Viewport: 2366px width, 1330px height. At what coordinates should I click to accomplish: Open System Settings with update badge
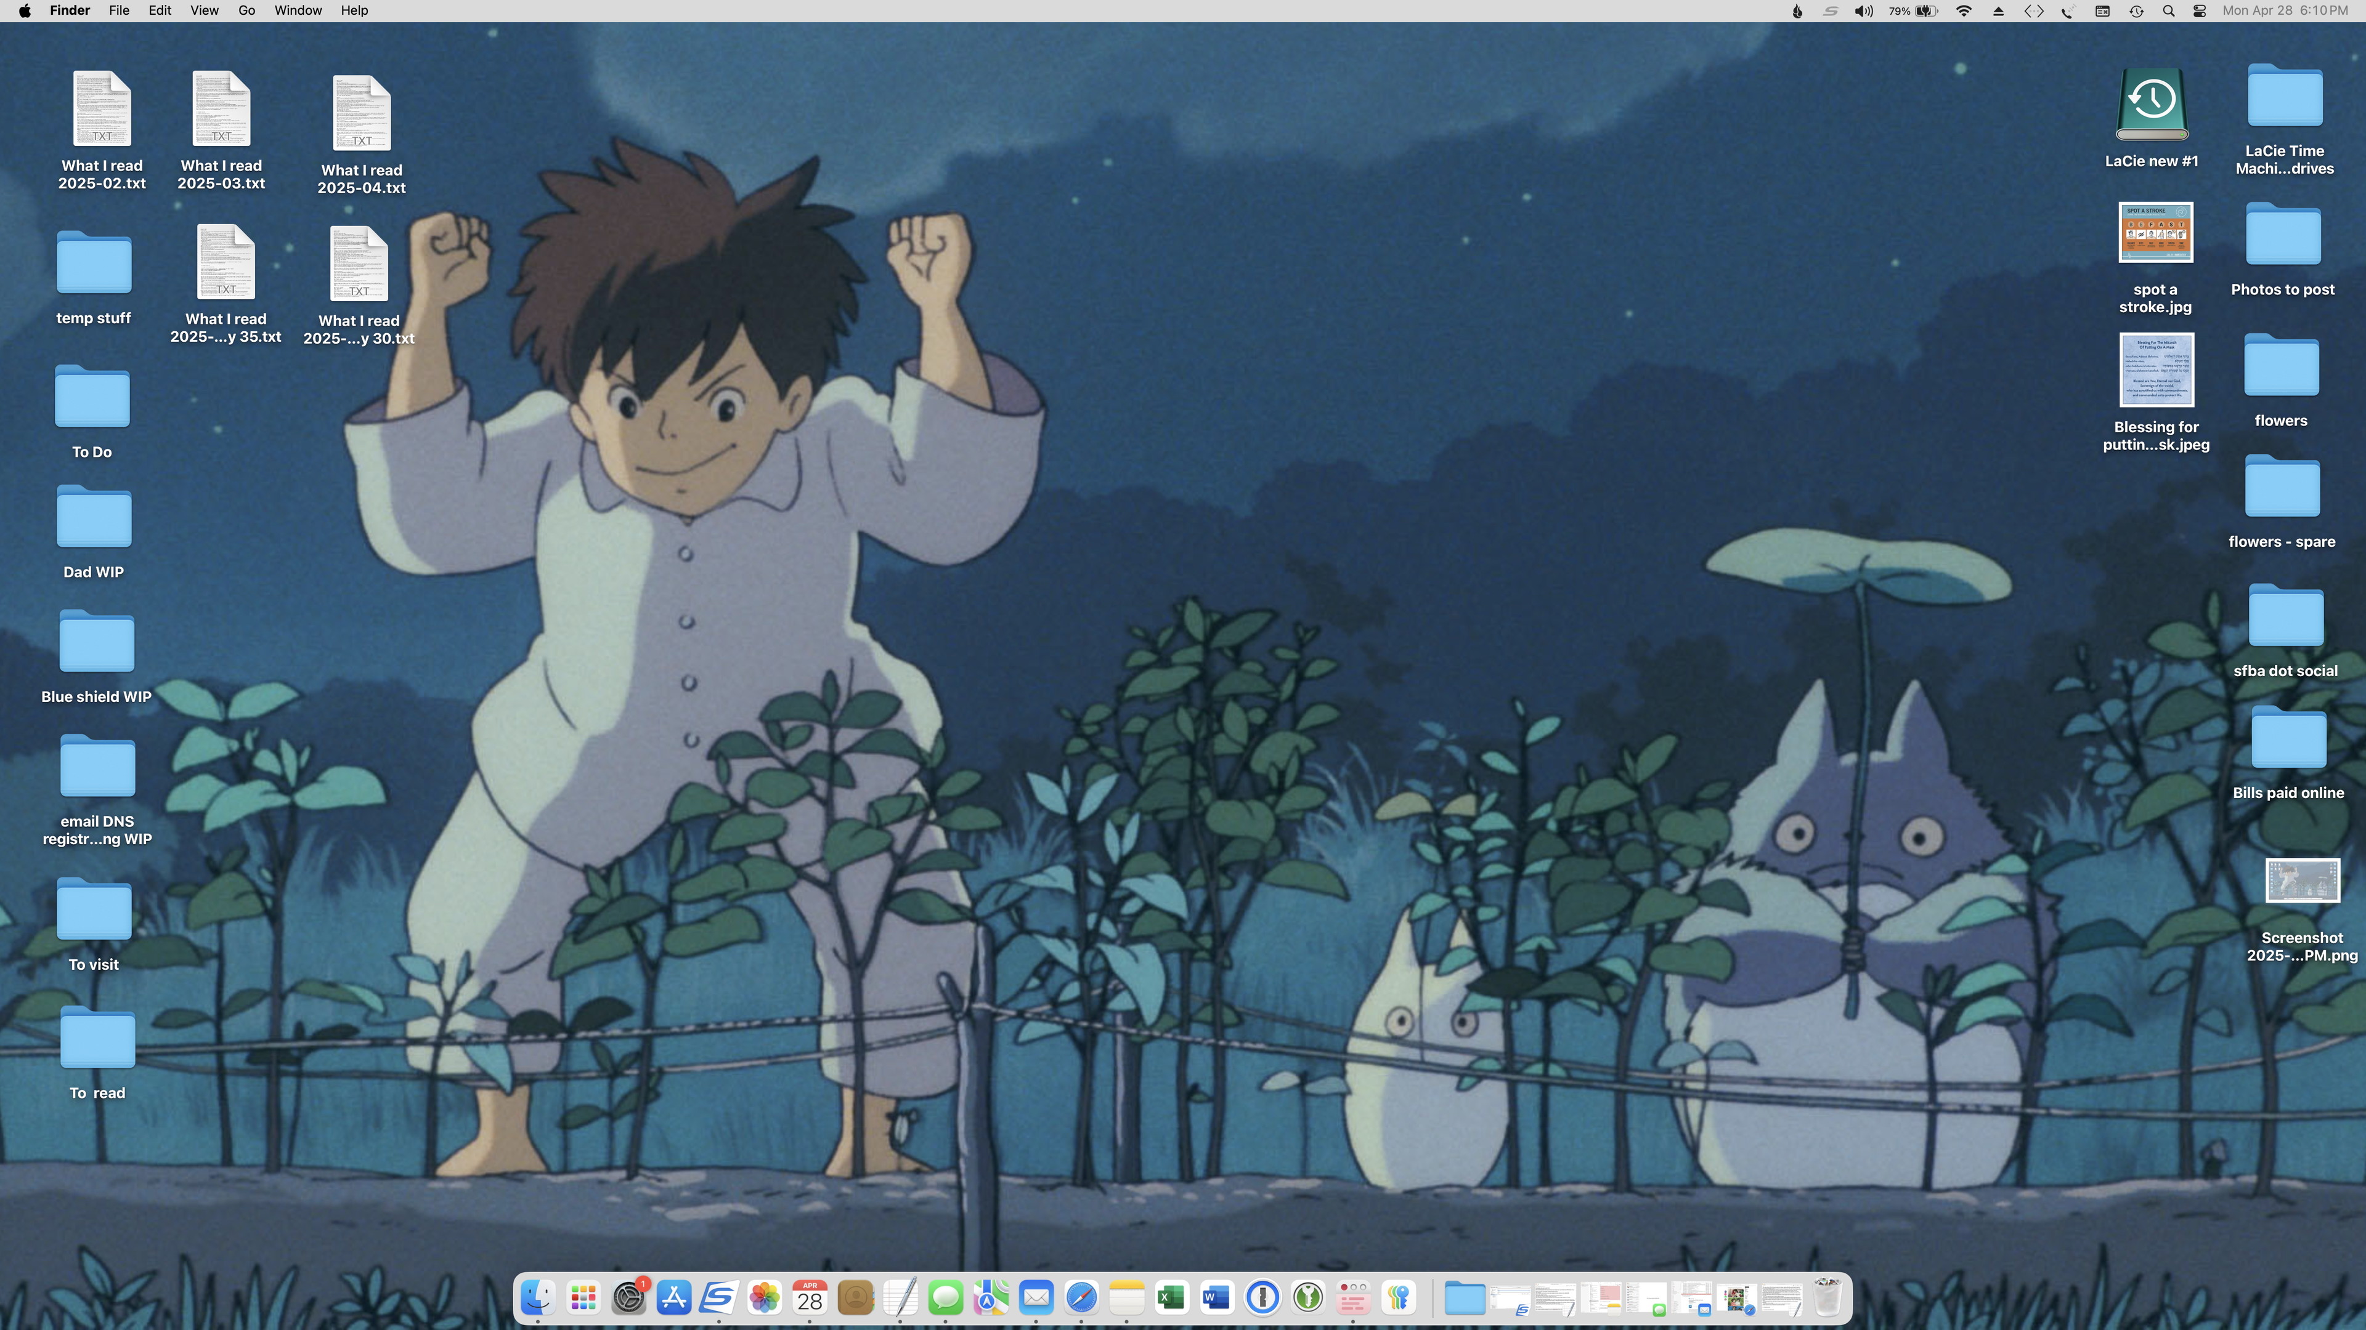pos(629,1298)
